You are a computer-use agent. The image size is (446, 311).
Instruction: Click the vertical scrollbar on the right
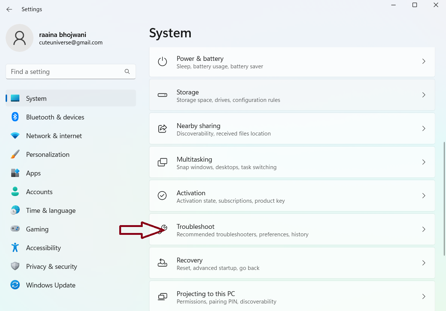pos(443,198)
